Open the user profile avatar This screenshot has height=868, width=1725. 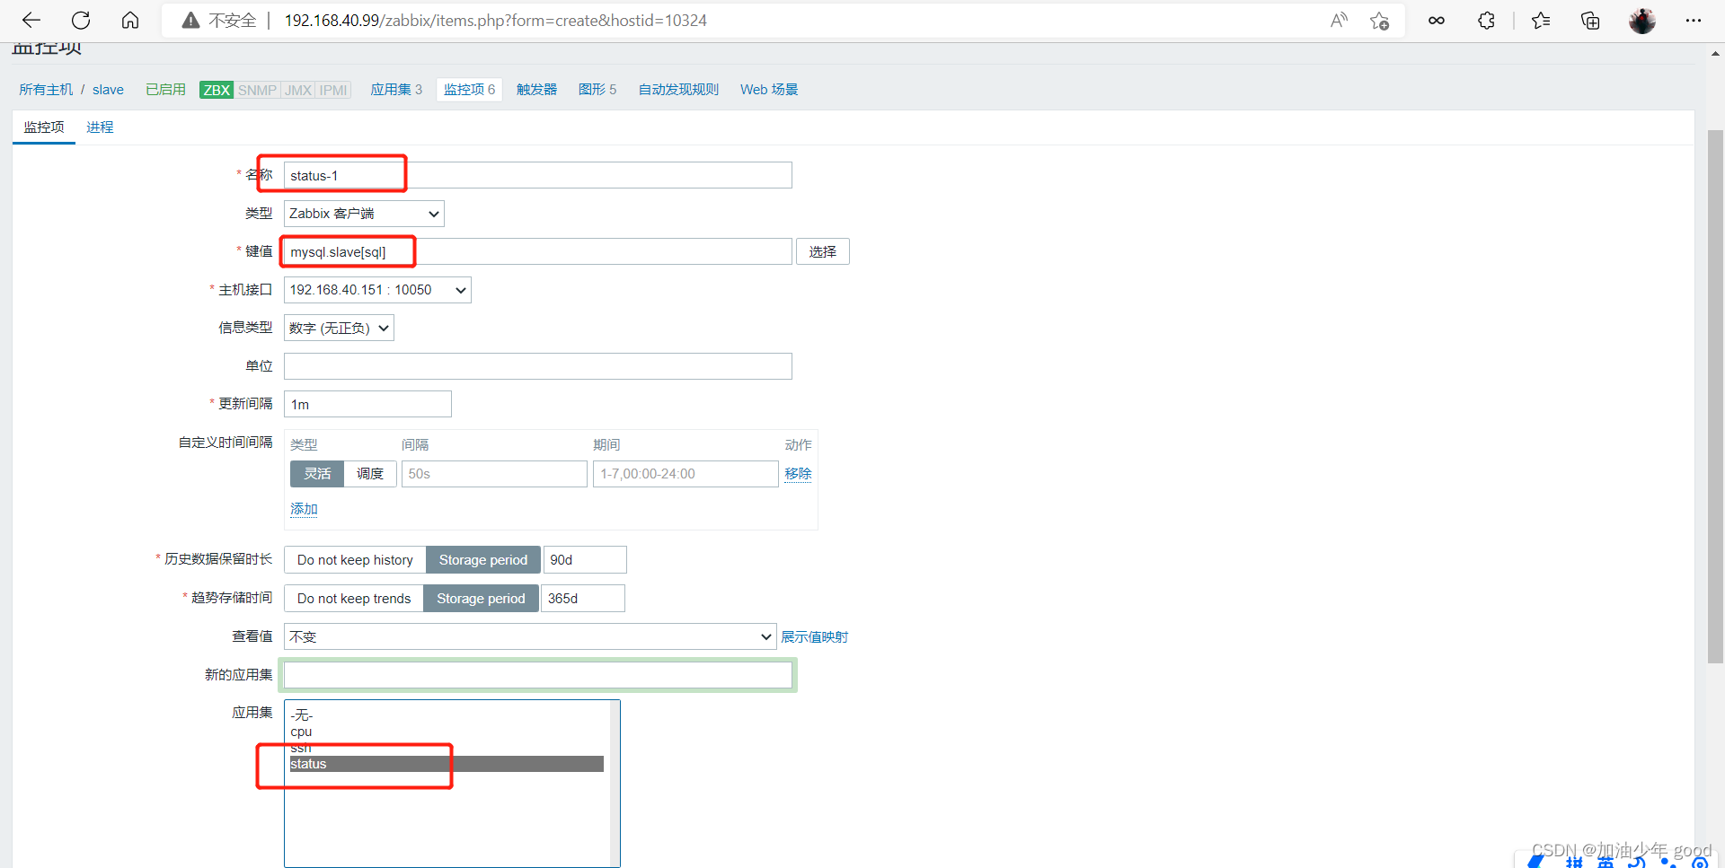click(x=1642, y=21)
